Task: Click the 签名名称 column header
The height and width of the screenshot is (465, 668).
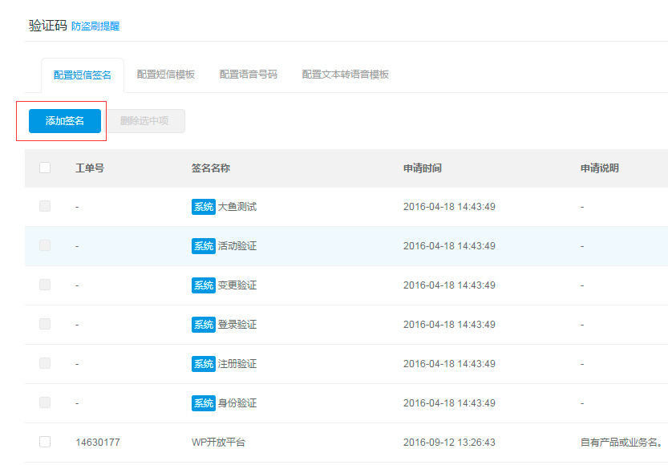Action: tap(211, 168)
